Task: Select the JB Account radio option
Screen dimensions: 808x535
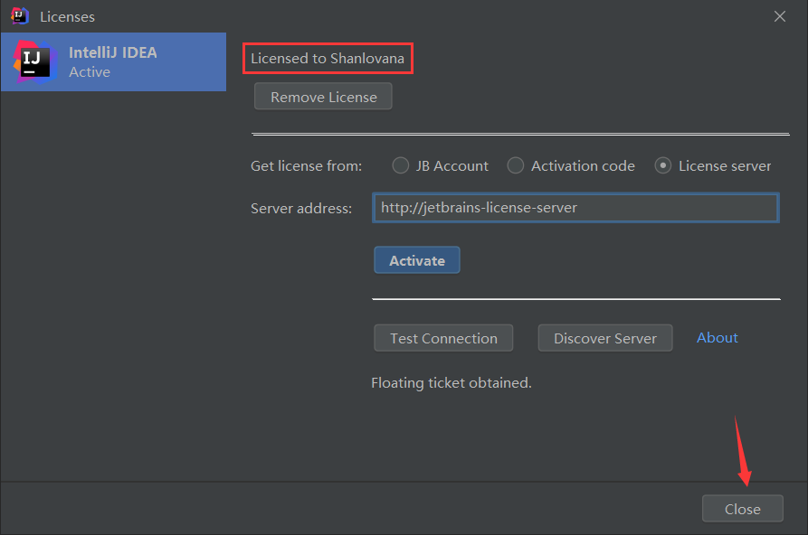Action: [x=401, y=165]
